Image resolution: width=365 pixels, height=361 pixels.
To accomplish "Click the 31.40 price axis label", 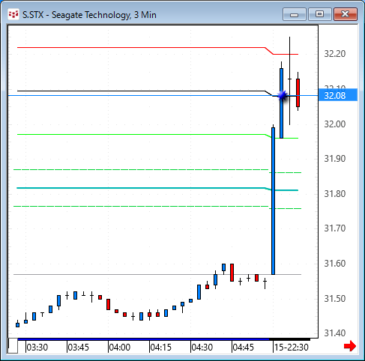I will coord(335,333).
